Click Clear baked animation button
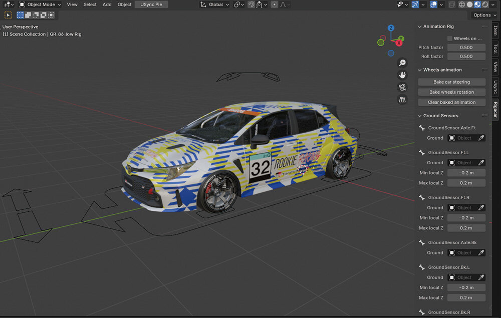The image size is (501, 318). (451, 102)
